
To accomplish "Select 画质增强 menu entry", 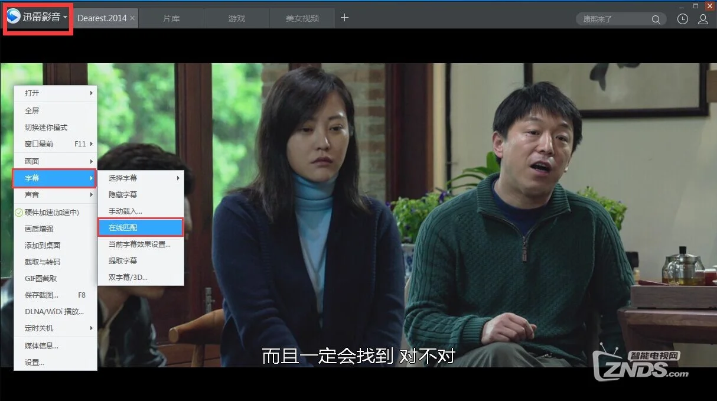I will point(56,229).
